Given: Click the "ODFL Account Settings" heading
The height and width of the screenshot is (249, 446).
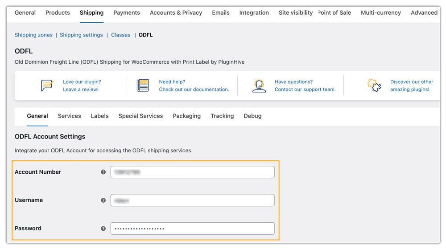Looking at the screenshot, I should [50, 137].
